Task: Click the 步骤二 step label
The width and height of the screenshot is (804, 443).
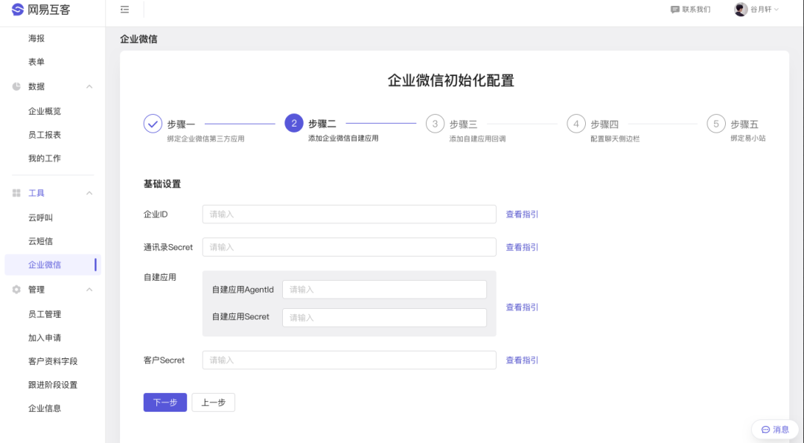Action: point(322,124)
